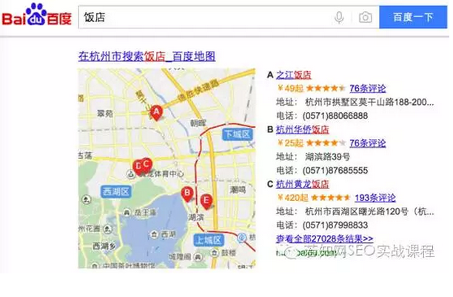Click the Baidu logo
Screen dimensions: 453x297
point(37,16)
